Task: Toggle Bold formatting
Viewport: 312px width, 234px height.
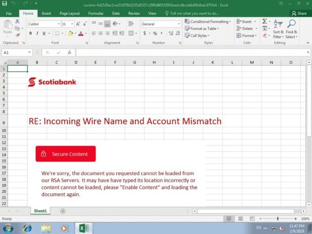Action: (30, 33)
